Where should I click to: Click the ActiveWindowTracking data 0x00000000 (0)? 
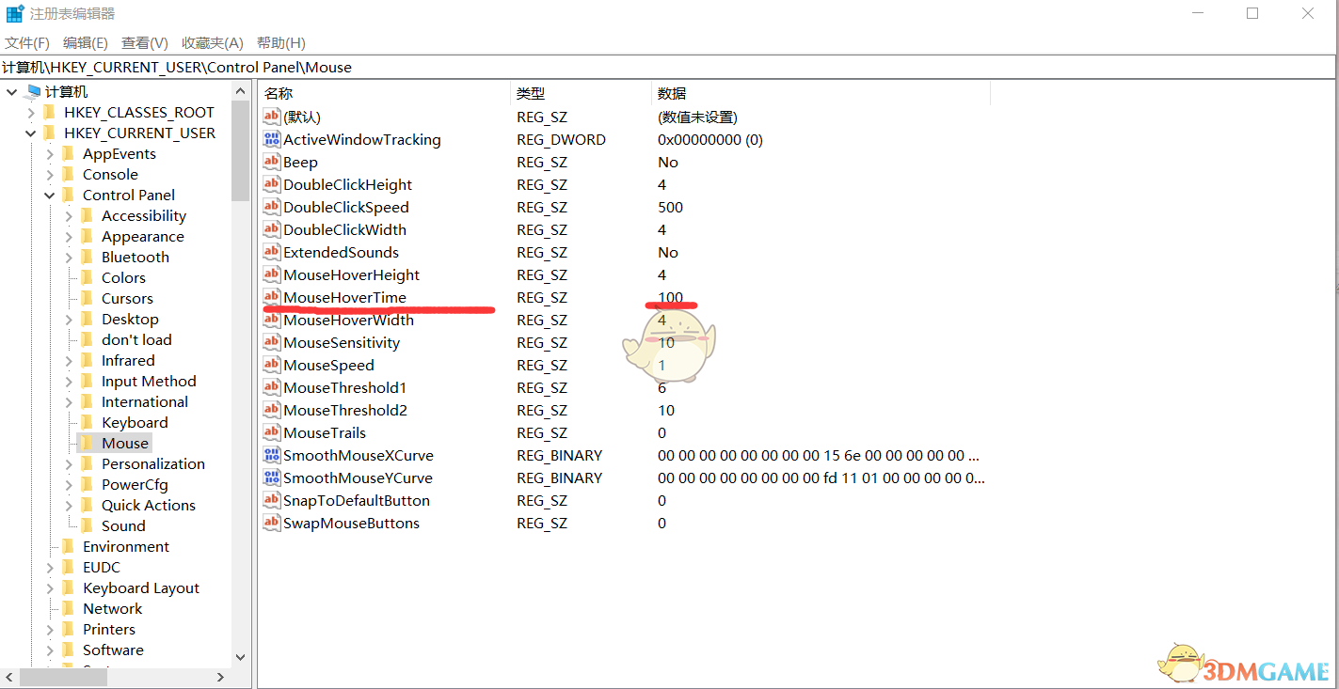(x=710, y=139)
